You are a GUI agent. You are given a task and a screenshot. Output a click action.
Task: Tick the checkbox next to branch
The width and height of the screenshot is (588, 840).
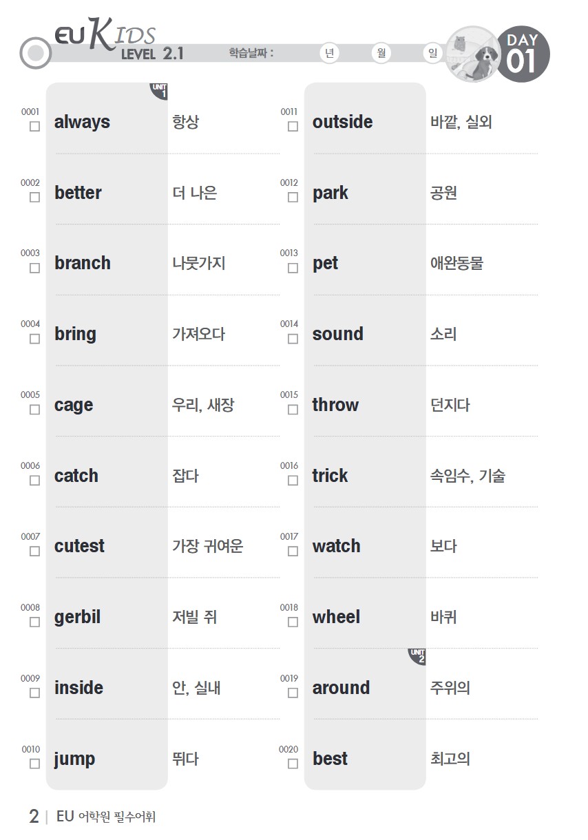click(x=34, y=268)
